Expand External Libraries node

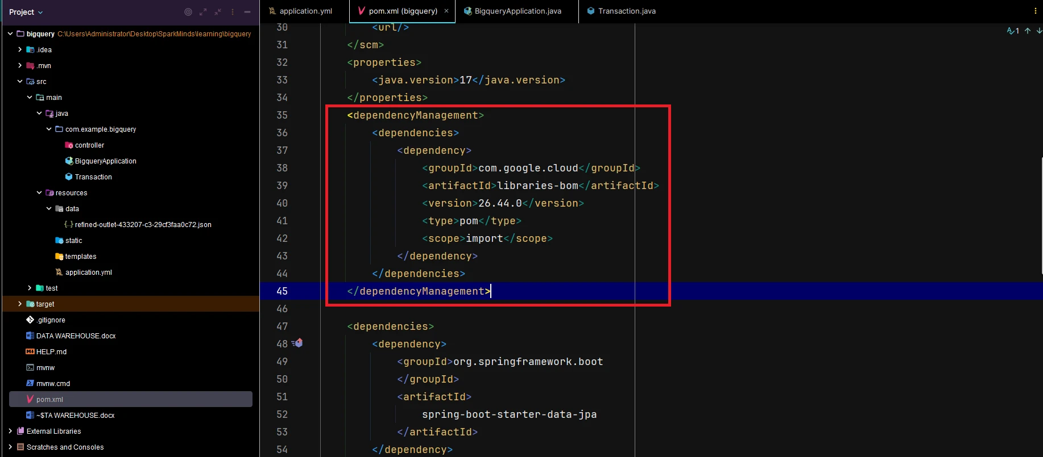[x=10, y=431]
